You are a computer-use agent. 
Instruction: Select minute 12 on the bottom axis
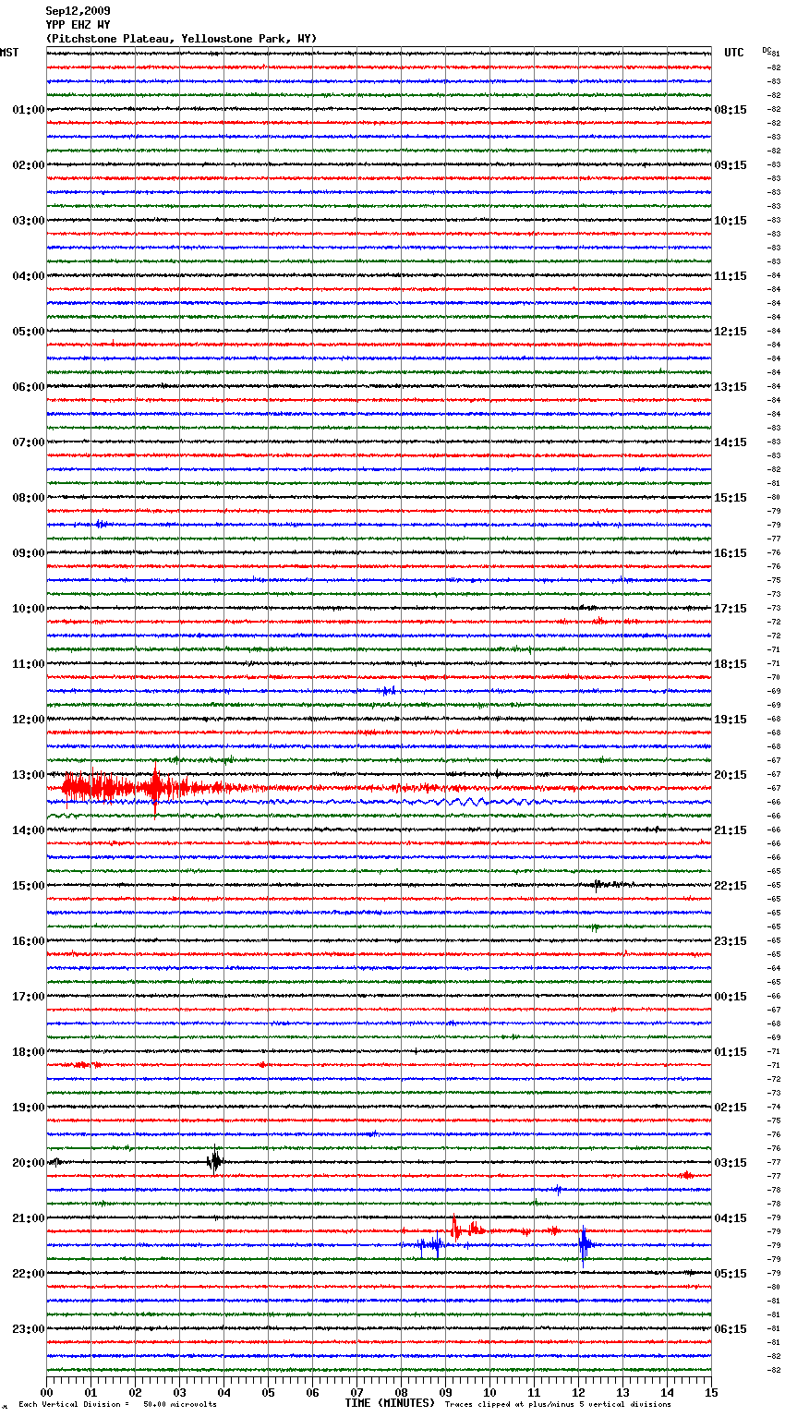point(579,1392)
